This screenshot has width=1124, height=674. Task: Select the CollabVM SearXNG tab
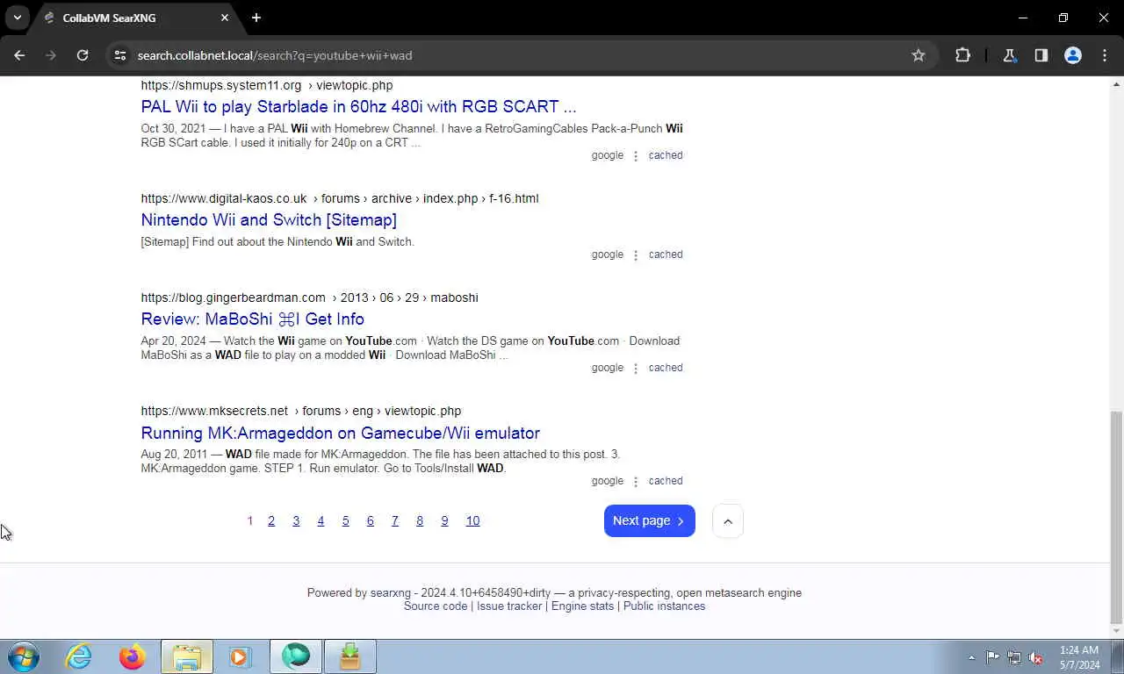(136, 18)
